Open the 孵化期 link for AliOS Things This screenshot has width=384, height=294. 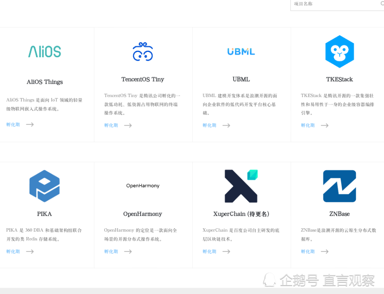point(13,125)
